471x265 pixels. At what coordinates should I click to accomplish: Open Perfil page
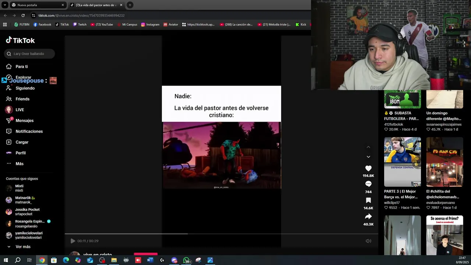pyautogui.click(x=16, y=153)
